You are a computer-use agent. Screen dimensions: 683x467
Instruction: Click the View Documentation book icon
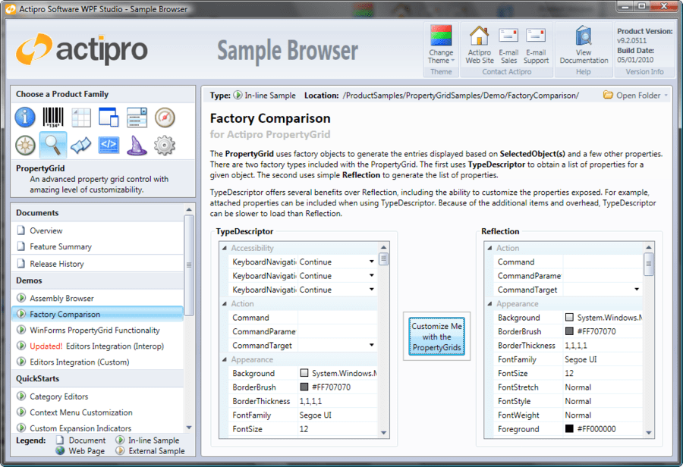584,38
